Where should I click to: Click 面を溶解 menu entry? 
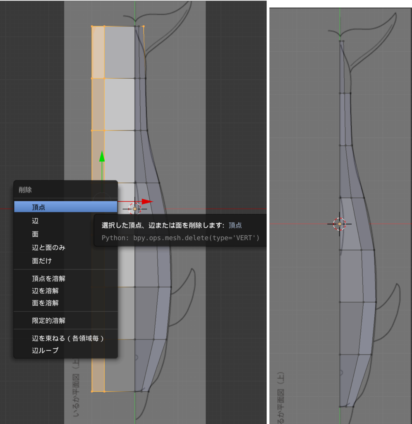point(66,303)
